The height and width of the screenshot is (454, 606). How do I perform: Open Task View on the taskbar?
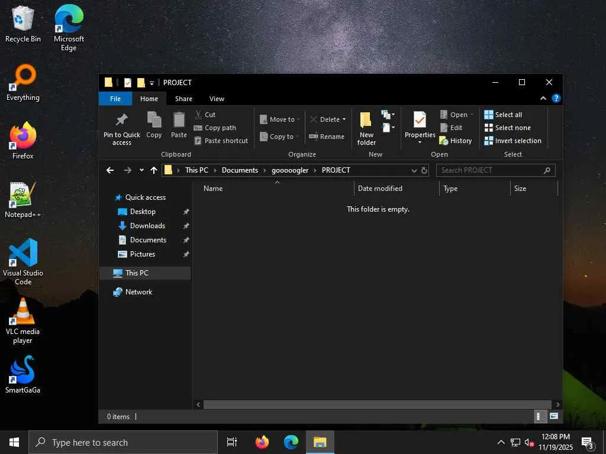(232, 442)
